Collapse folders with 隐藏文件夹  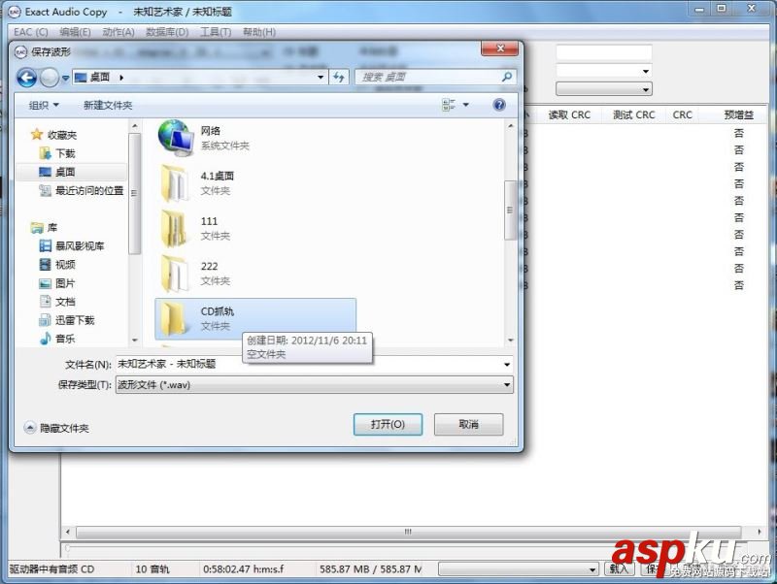point(56,428)
